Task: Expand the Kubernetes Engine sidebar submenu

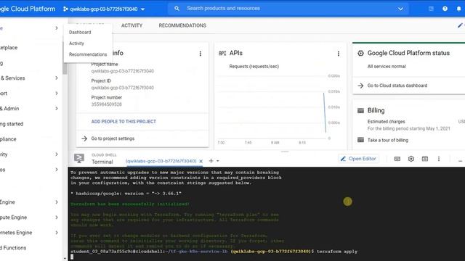Action: point(57,233)
